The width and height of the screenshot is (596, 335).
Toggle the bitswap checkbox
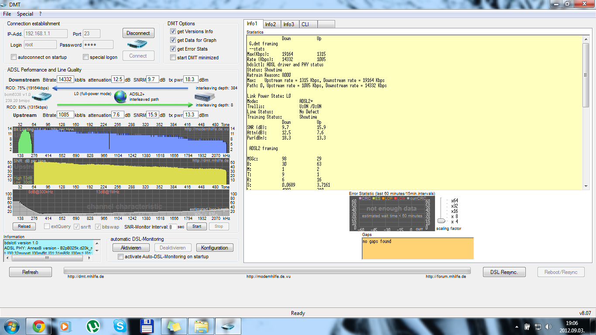tap(98, 226)
